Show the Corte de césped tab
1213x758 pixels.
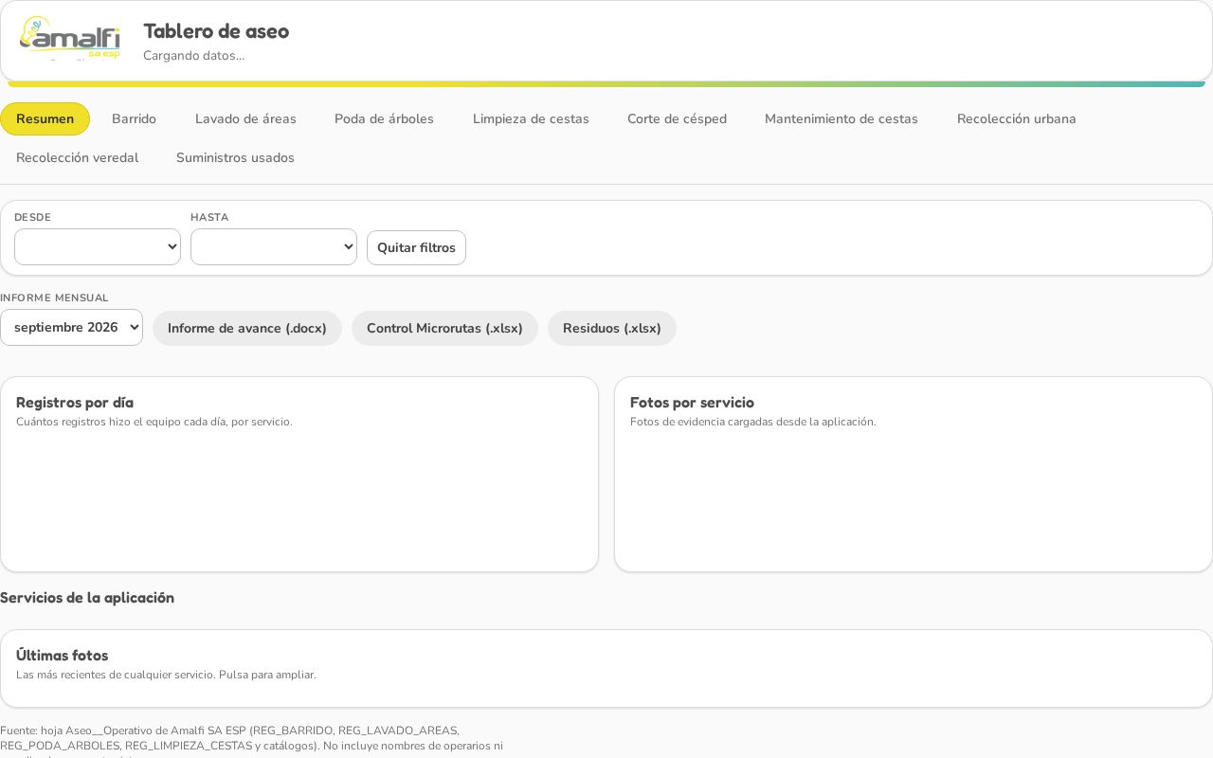click(677, 119)
